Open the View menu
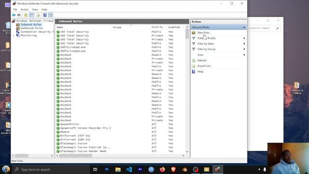The height and width of the screenshot is (174, 309). pyautogui.click(x=35, y=10)
